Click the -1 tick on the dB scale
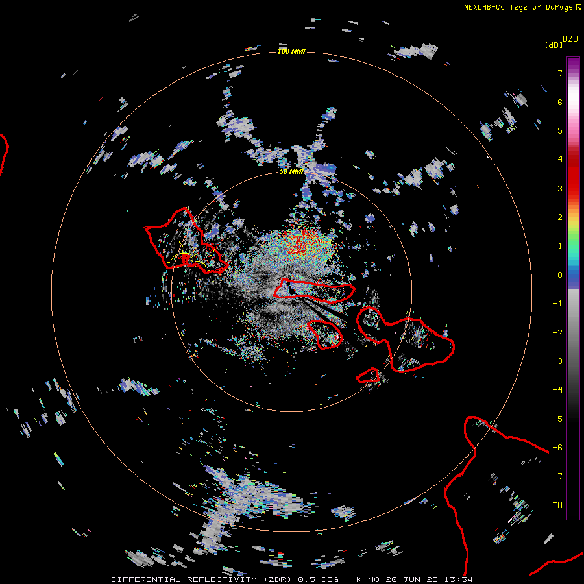The height and width of the screenshot is (584, 584). [557, 304]
